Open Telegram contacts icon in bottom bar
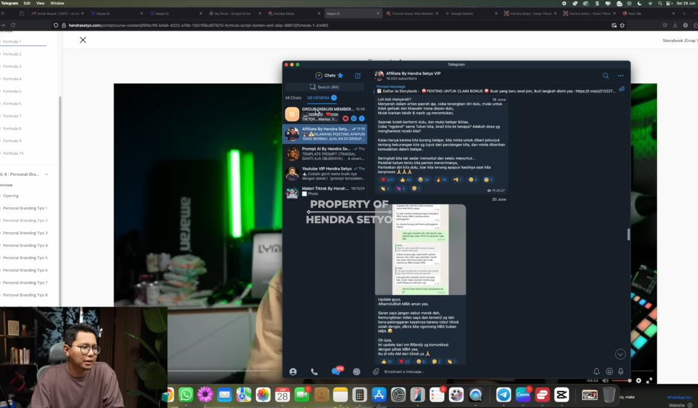The width and height of the screenshot is (698, 408). (x=293, y=372)
